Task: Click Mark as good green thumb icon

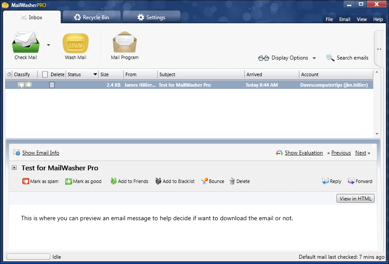Action: pyautogui.click(x=69, y=181)
